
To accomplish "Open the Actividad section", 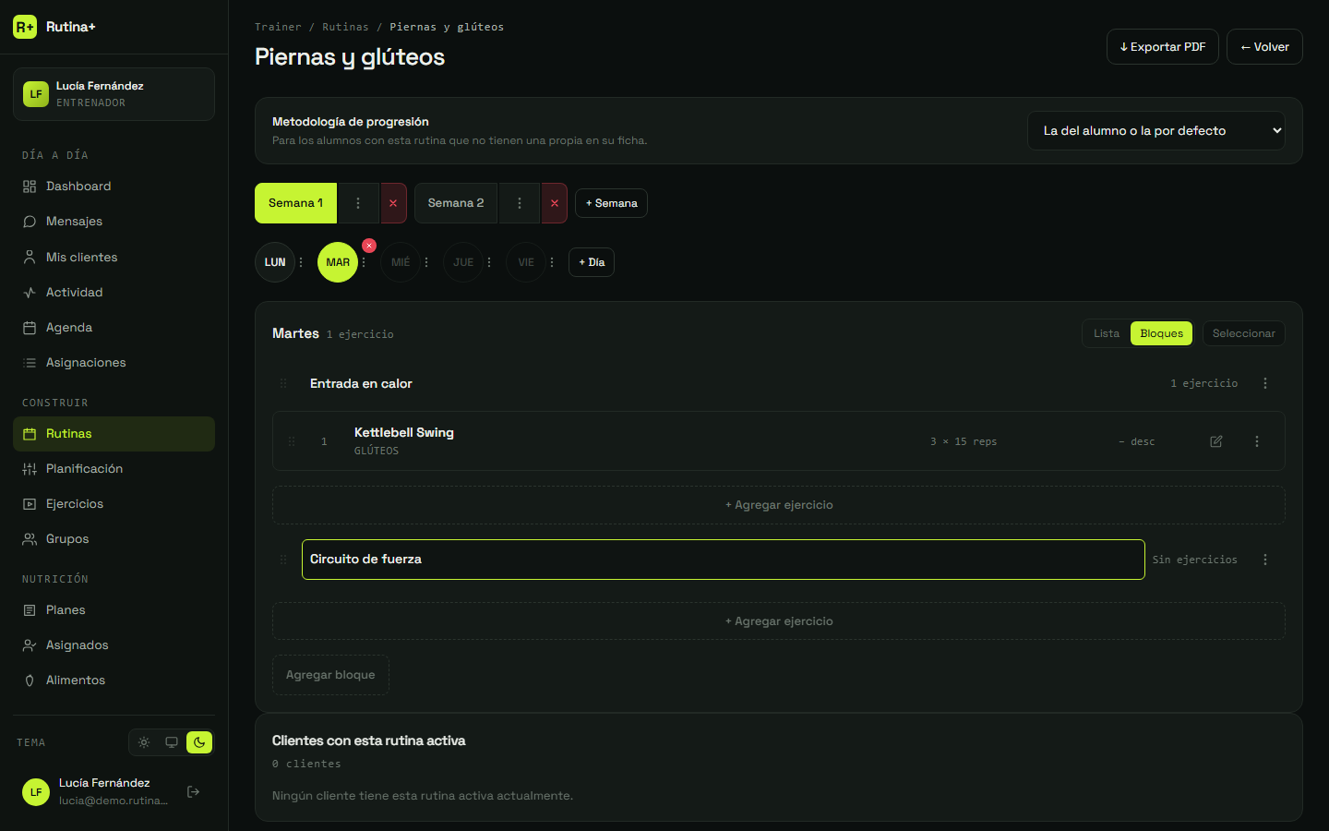I will tap(114, 293).
